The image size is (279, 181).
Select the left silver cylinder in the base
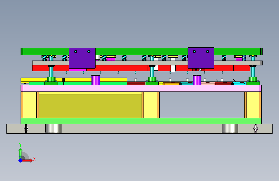coord(53,129)
